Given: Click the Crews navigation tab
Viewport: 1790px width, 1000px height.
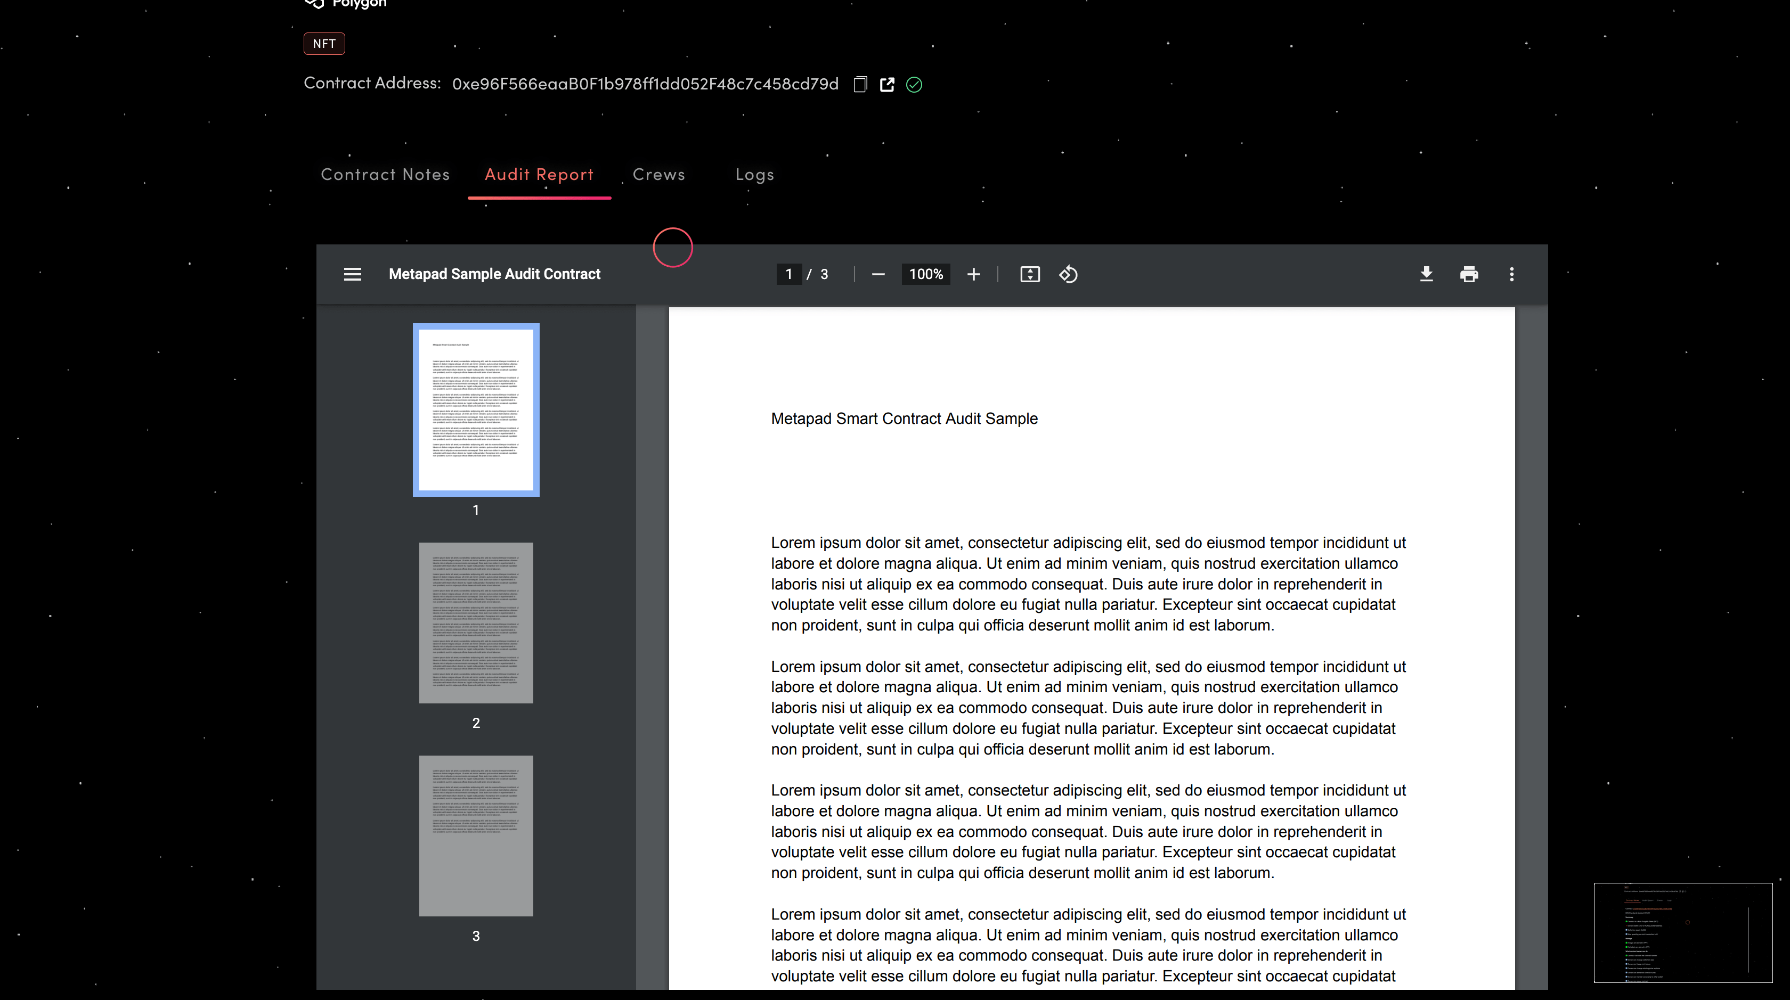Looking at the screenshot, I should 659,173.
